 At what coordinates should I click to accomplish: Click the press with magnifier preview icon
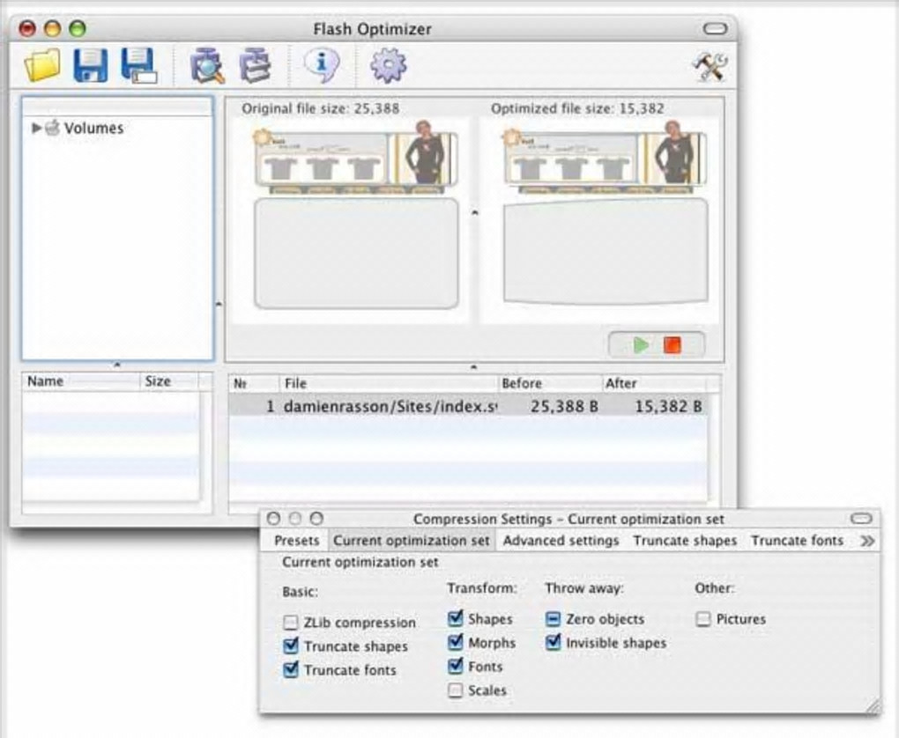[x=207, y=65]
